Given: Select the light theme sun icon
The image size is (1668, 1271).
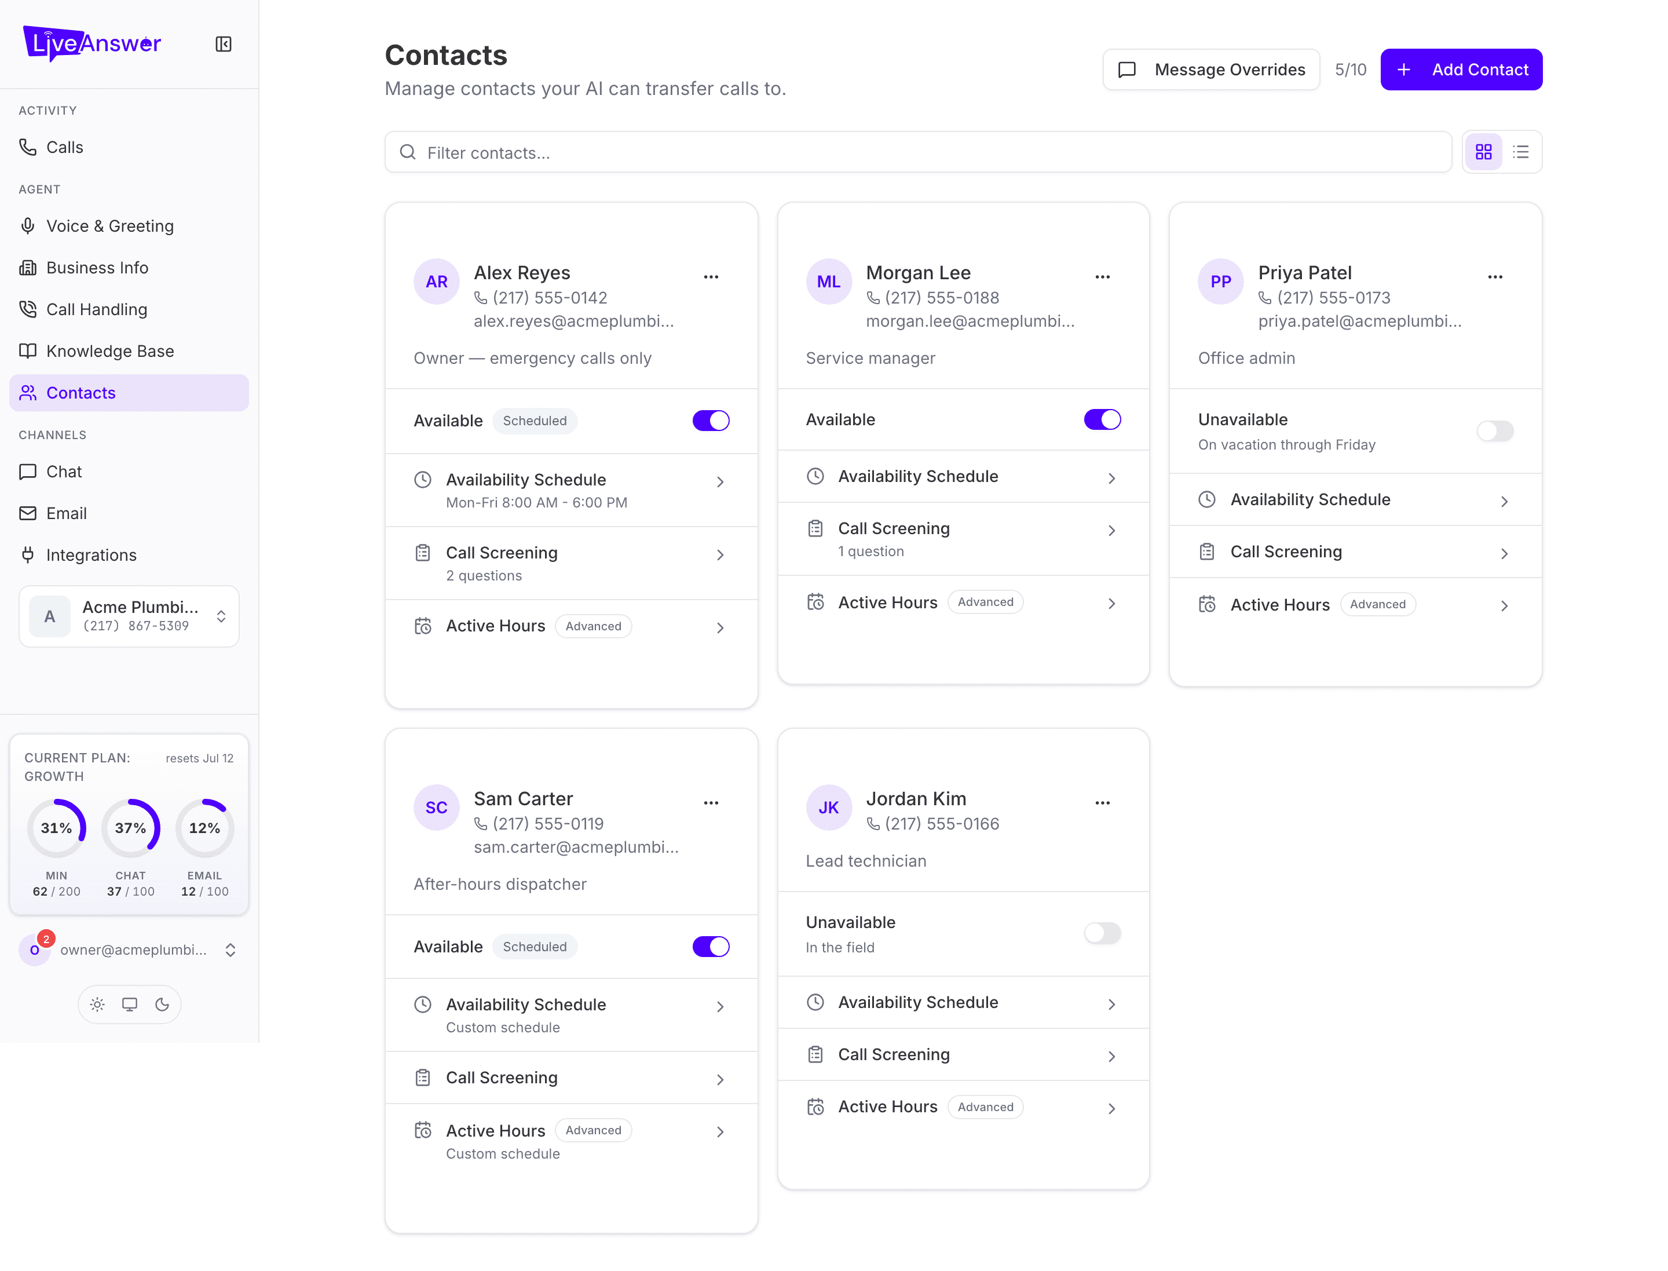Looking at the screenshot, I should coord(97,1004).
